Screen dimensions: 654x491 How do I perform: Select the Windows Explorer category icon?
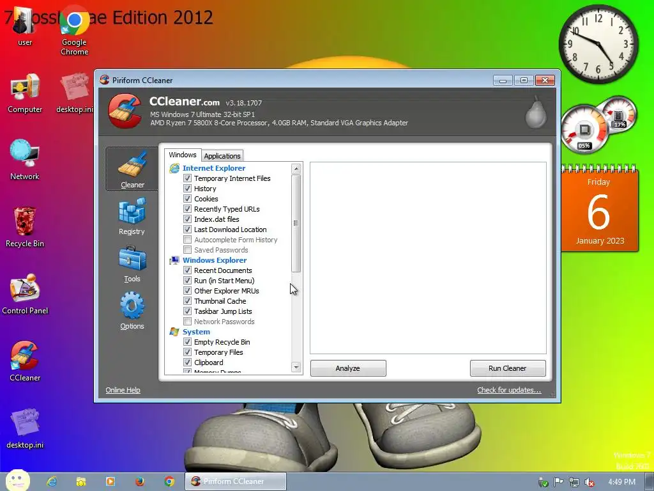(x=174, y=260)
